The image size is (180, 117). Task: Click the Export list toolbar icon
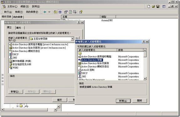tap(75, 12)
